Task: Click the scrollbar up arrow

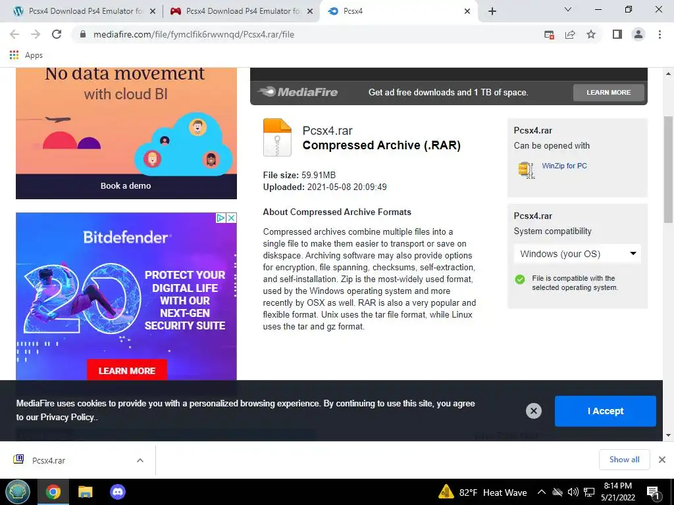Action: [x=668, y=74]
